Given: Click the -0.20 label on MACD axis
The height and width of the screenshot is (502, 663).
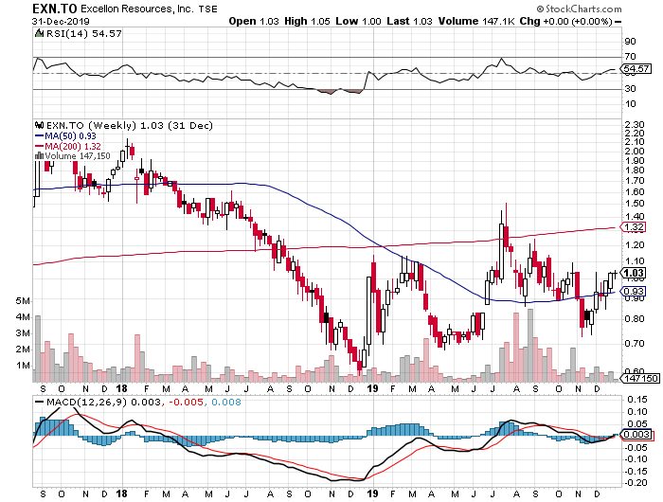Looking at the screenshot, I should tap(636, 482).
